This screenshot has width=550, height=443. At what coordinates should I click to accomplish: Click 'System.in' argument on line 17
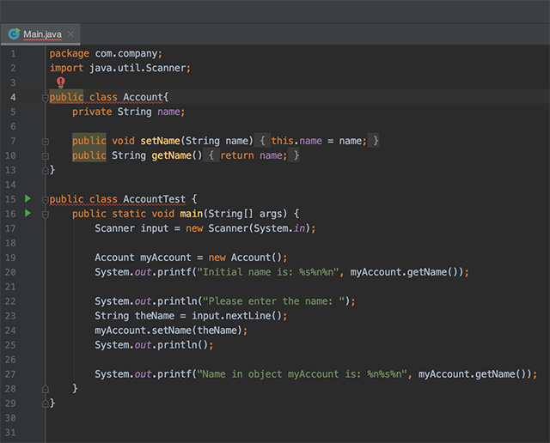(279, 228)
